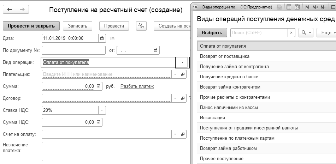Select 'Возврат от поставщика' in the list
336x164 pixels.
pos(225,56)
